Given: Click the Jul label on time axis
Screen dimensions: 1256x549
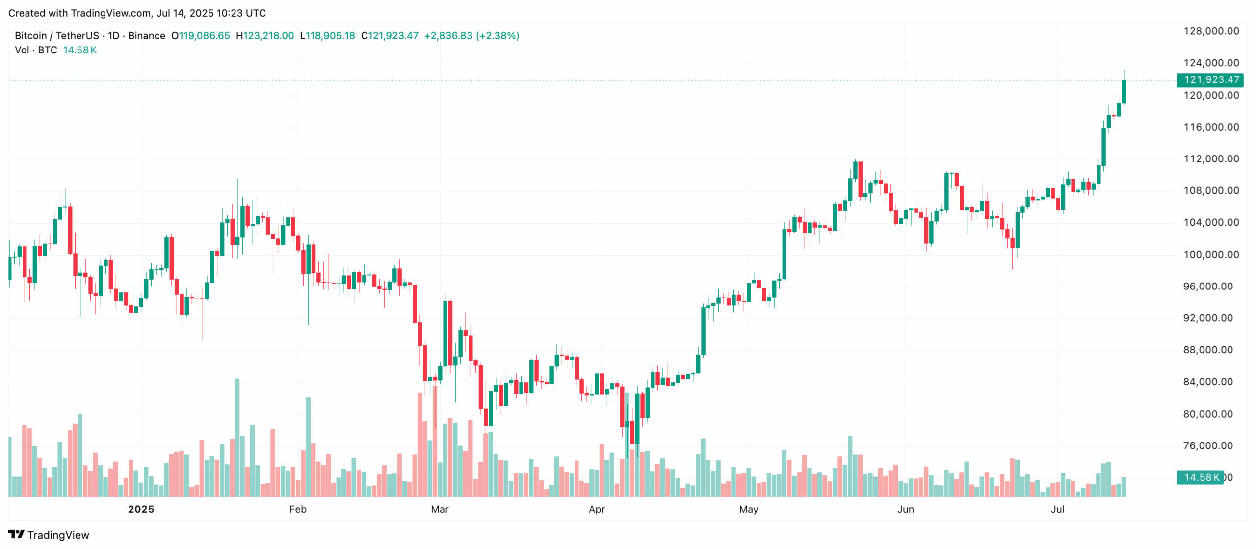Looking at the screenshot, I should click(1057, 509).
